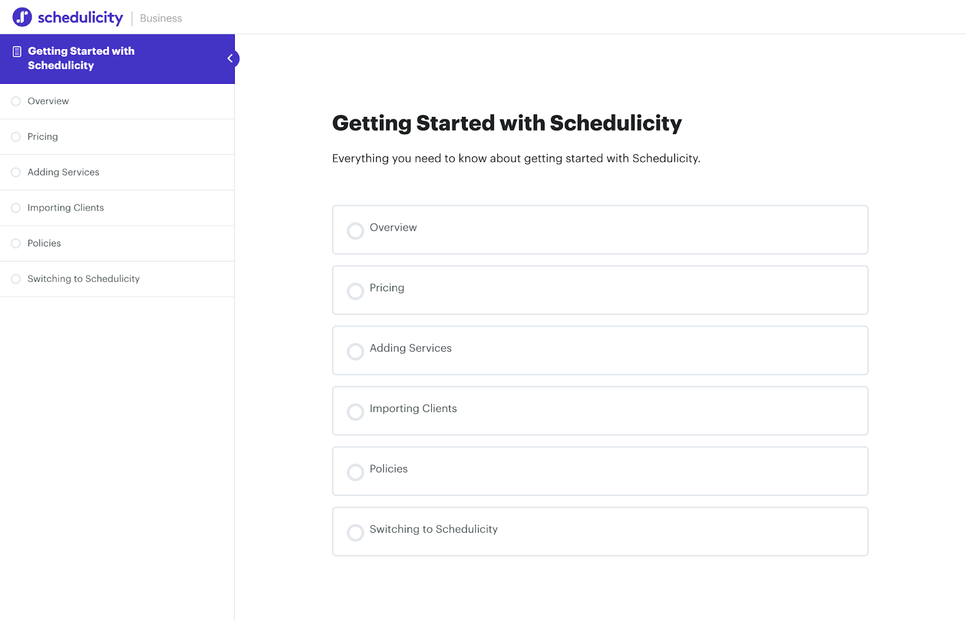The width and height of the screenshot is (966, 621).
Task: Click the schedulicity wordmark text
Action: coord(80,18)
